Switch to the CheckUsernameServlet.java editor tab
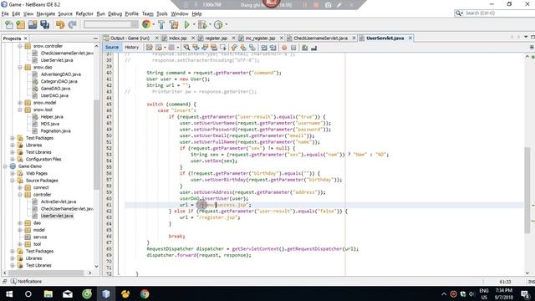535x301 pixels. [320, 38]
